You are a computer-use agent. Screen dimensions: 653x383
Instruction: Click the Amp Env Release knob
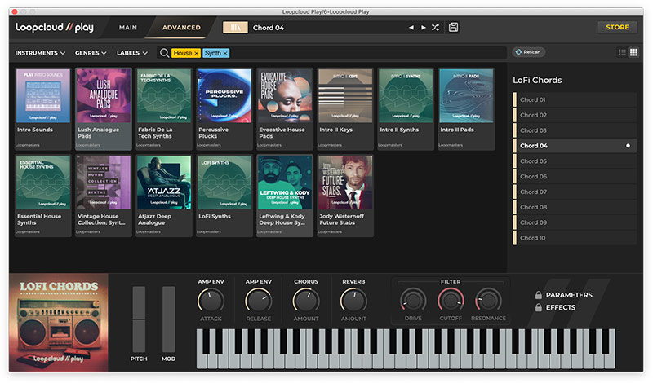click(x=258, y=301)
